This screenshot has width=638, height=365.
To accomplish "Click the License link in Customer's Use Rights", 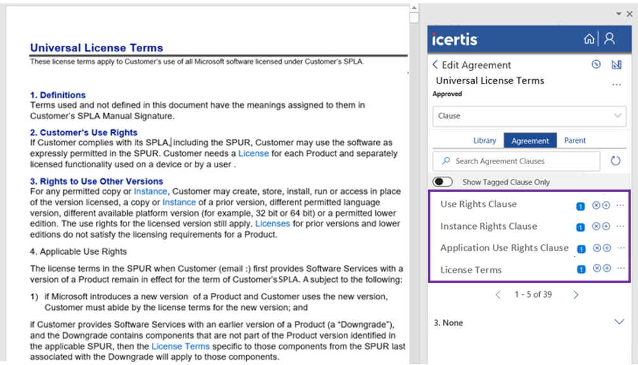I will [253, 153].
